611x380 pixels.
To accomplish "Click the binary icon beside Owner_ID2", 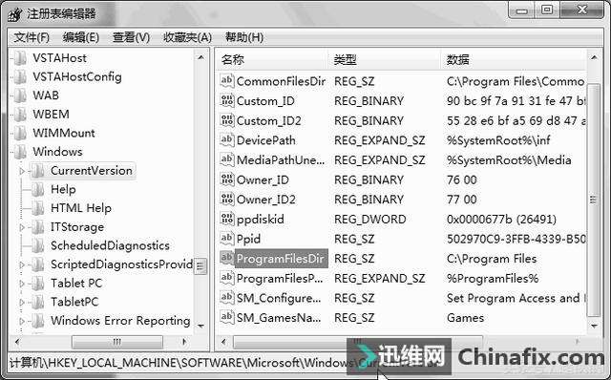I will [x=227, y=200].
